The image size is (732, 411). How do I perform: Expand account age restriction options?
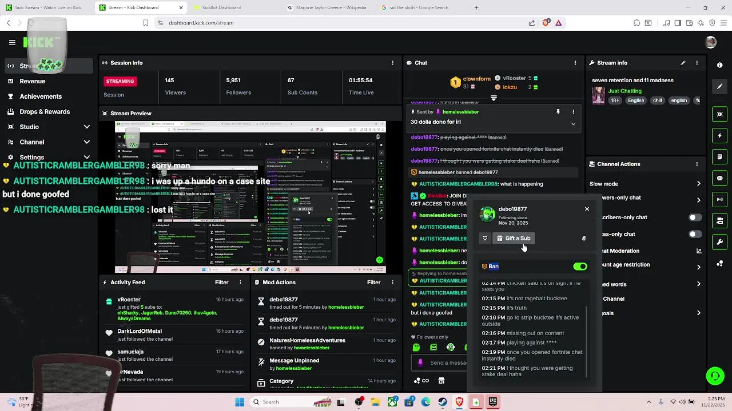698,267
